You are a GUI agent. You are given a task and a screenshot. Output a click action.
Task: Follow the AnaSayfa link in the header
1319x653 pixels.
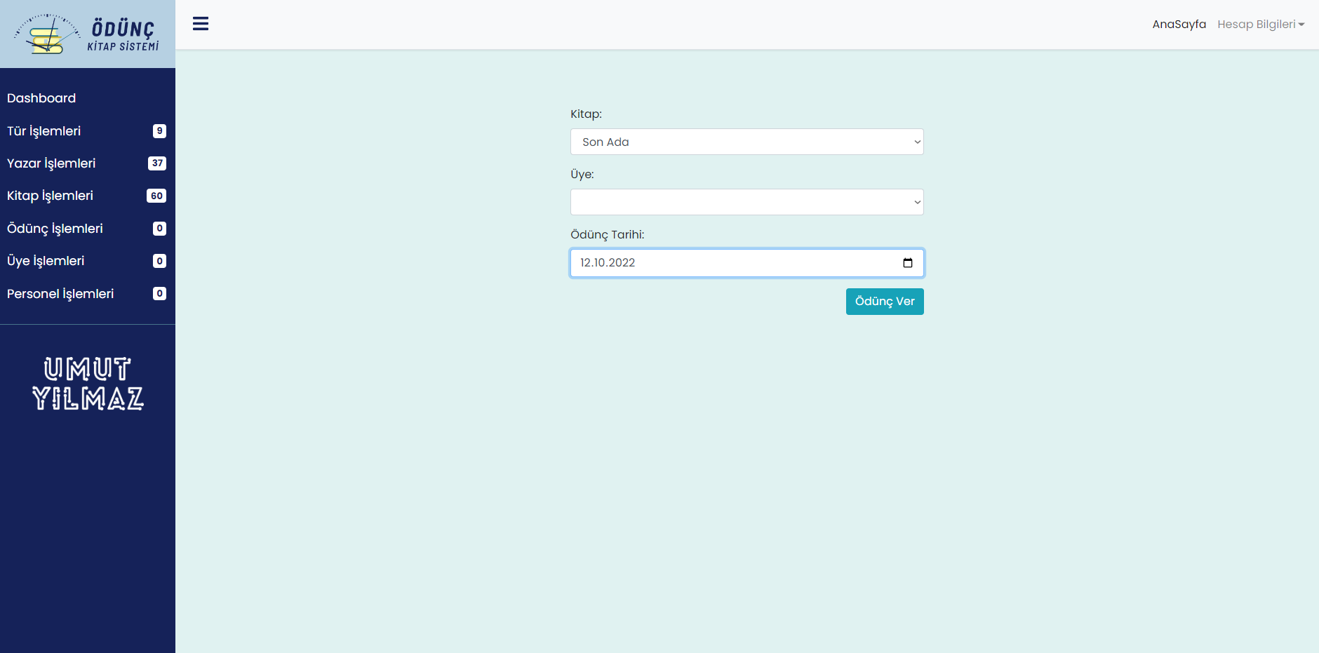tap(1179, 25)
